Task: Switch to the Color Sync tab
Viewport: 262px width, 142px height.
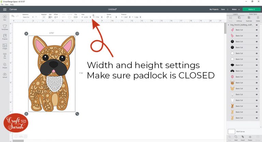Action: pyautogui.click(x=253, y=14)
